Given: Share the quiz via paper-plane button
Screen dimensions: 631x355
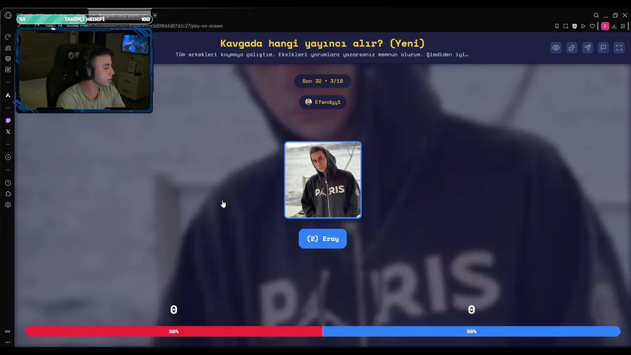Looking at the screenshot, I should click(x=588, y=48).
